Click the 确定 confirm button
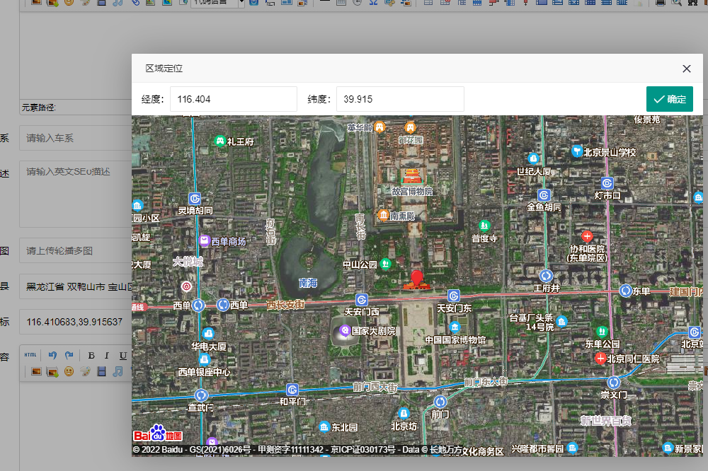This screenshot has width=708, height=471. point(669,99)
